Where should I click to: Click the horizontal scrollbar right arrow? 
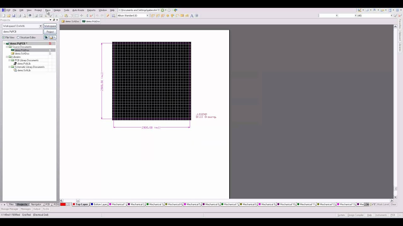tap(392, 201)
